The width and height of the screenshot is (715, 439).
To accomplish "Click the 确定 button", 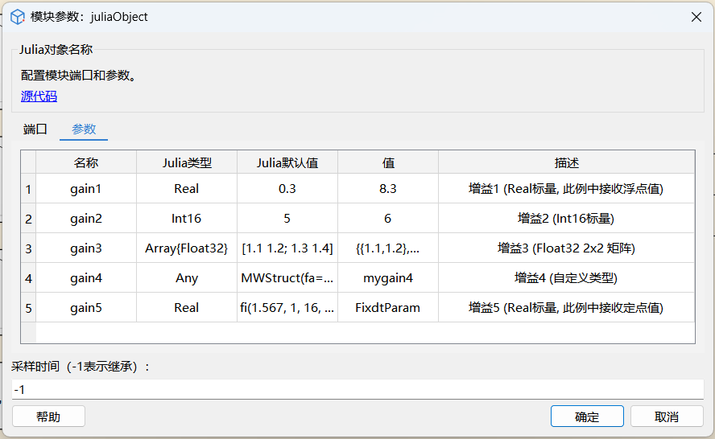I will (x=586, y=416).
